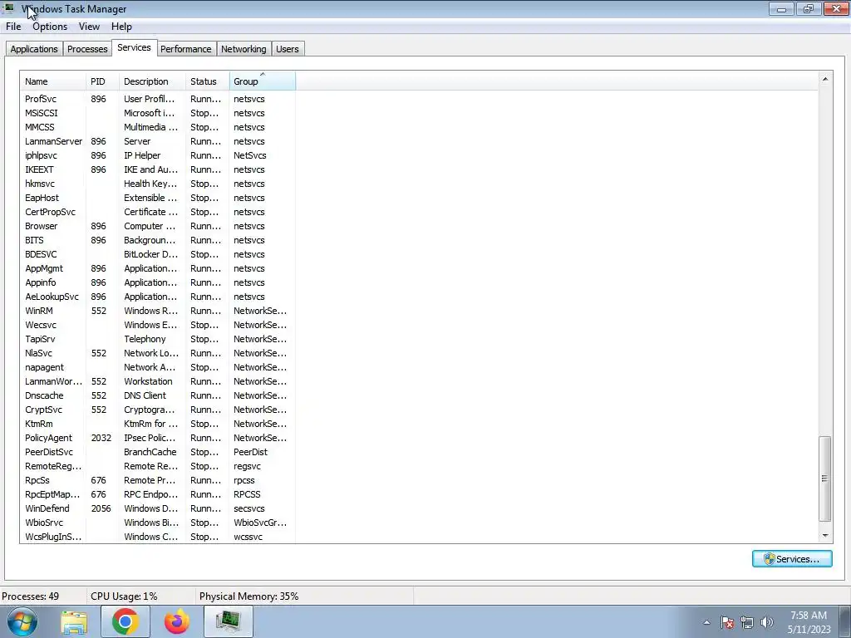The height and width of the screenshot is (638, 851).
Task: Select the AppMgmt service row
Action: coord(158,268)
